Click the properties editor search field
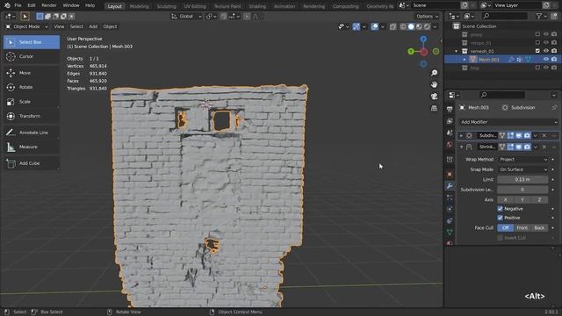 tap(501, 95)
